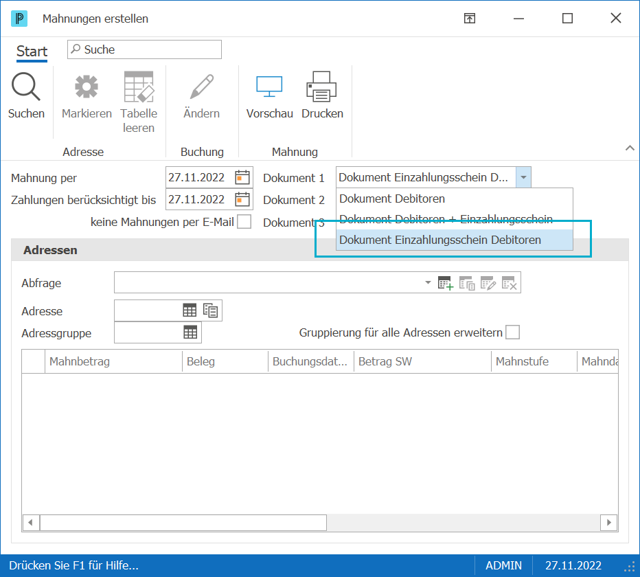Screen dimensions: 640x577
Task: Choose Dokument Debitoren from the list
Action: (455, 199)
